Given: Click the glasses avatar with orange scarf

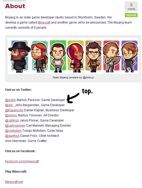Looking at the screenshot, I should 93,57.
